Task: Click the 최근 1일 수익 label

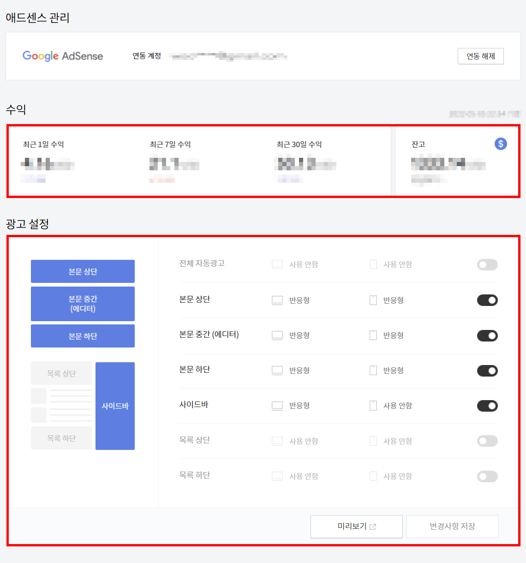Action: pos(43,144)
